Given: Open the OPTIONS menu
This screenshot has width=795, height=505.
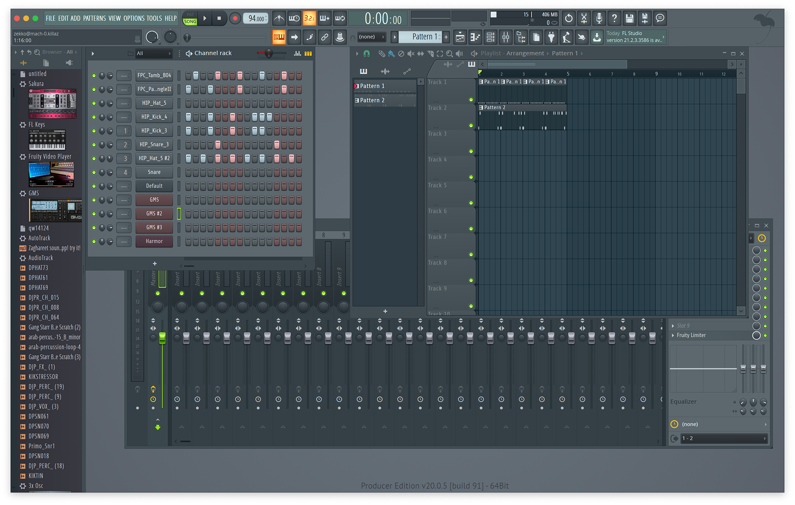Looking at the screenshot, I should [134, 18].
